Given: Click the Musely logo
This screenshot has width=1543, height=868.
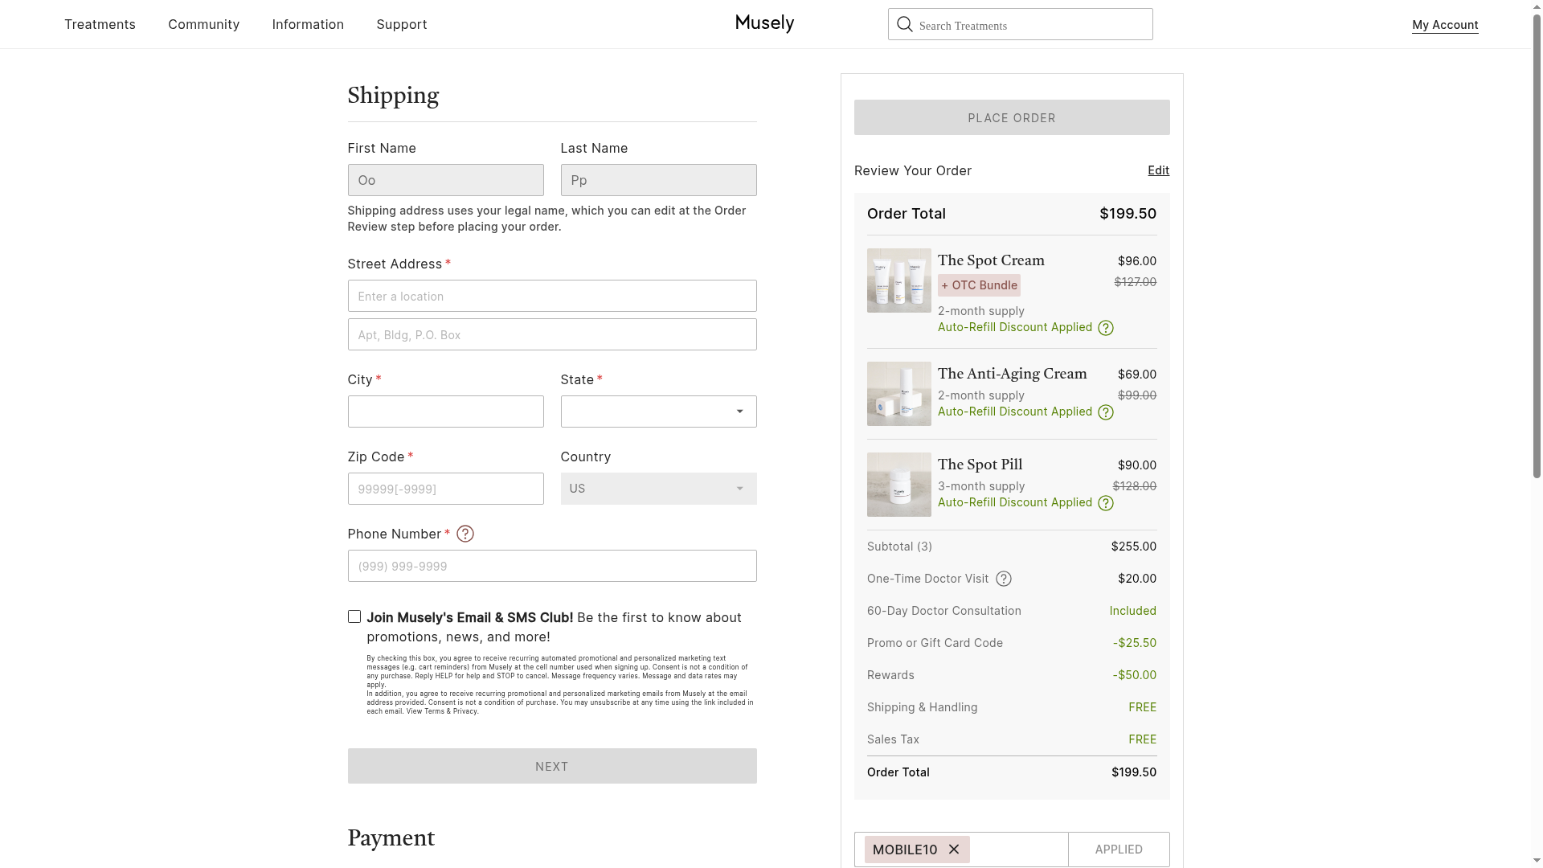Looking at the screenshot, I should pyautogui.click(x=764, y=23).
